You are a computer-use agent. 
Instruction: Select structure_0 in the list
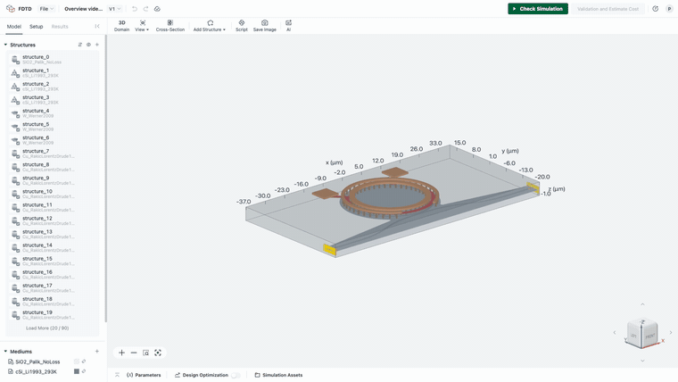point(53,59)
